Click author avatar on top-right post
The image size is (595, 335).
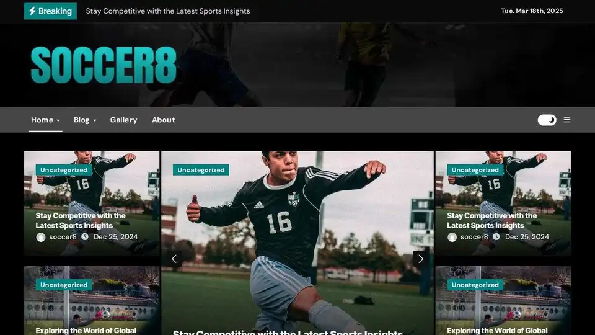pos(452,237)
